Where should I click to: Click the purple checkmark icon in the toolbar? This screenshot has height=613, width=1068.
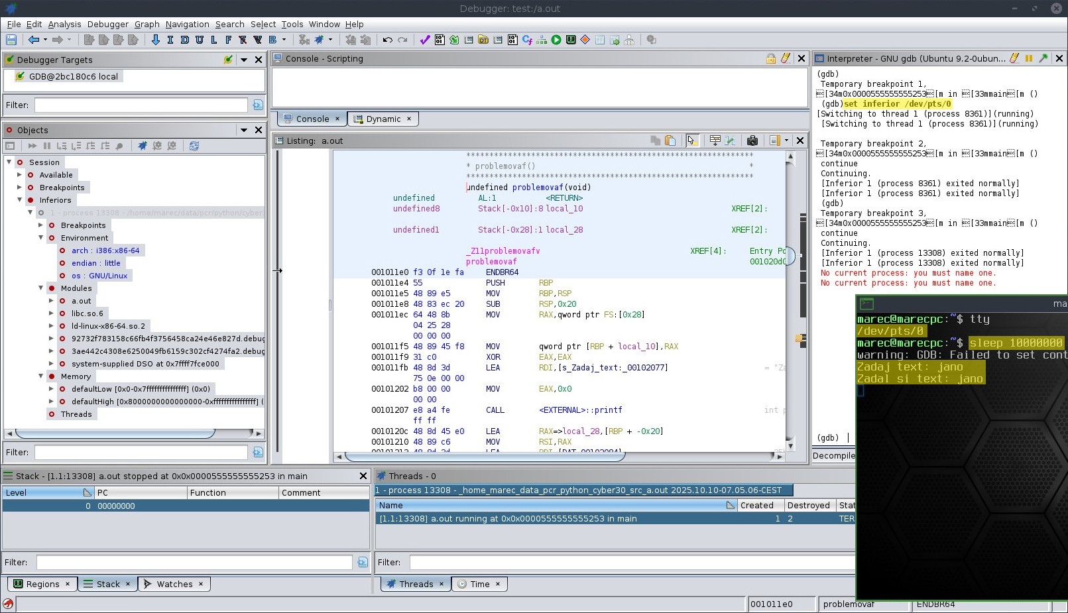click(425, 40)
